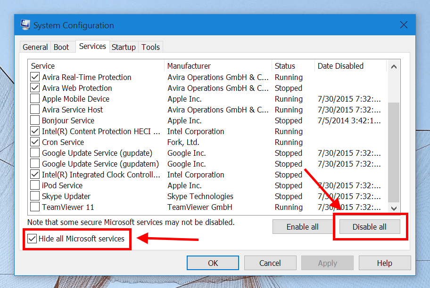
Task: Sort list by Service column header
Action: 96,66
